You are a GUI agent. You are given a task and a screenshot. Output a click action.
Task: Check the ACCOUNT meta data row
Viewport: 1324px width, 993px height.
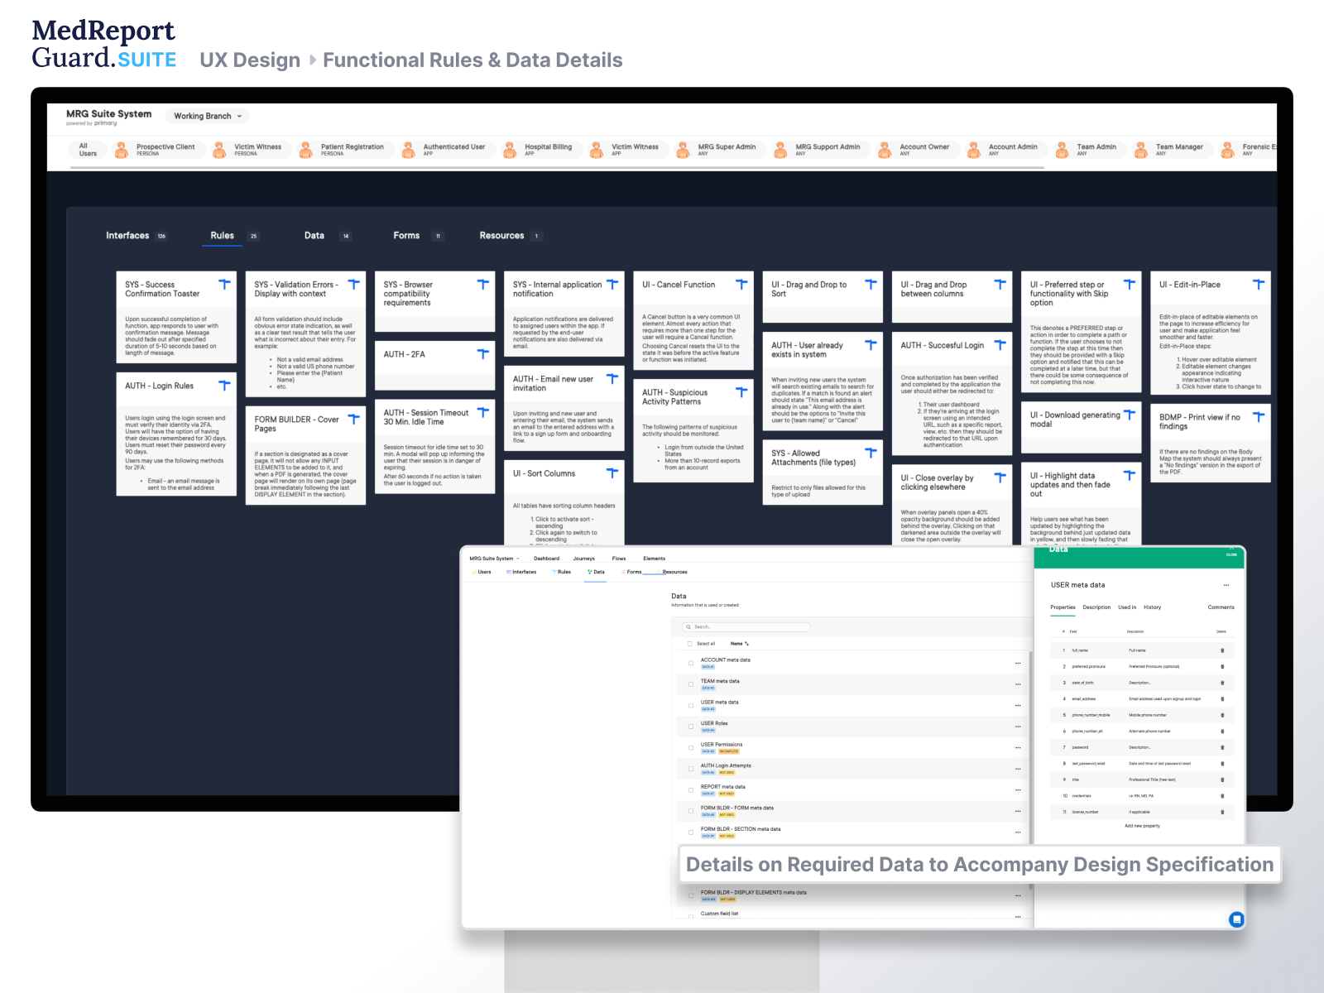pos(692,663)
